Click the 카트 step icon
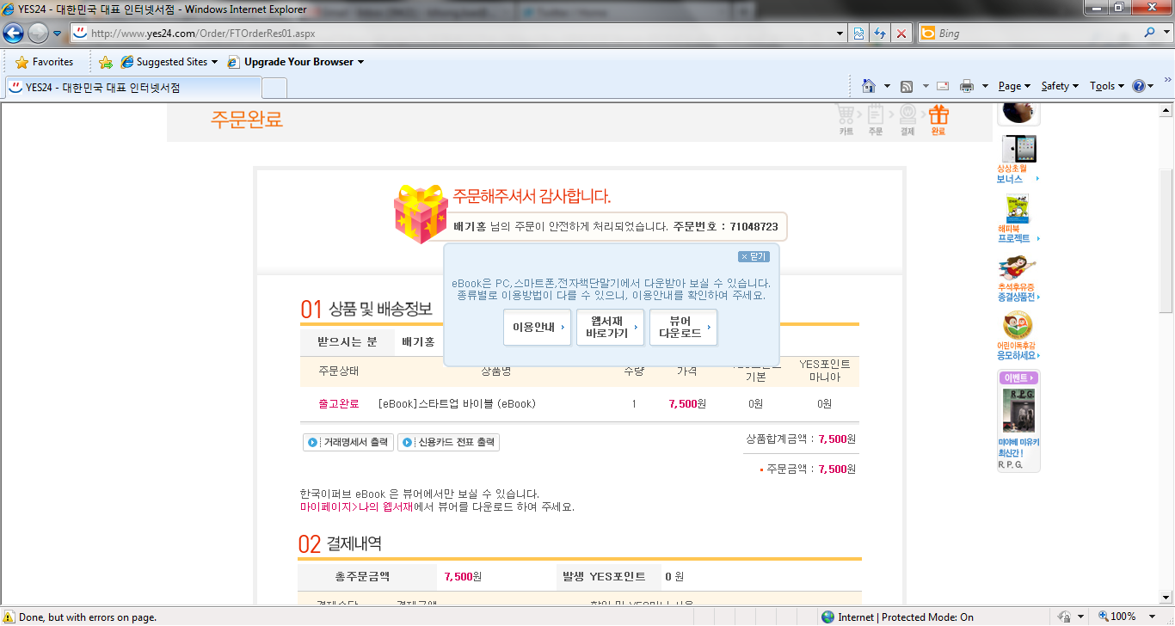The width and height of the screenshot is (1175, 626). pyautogui.click(x=847, y=120)
